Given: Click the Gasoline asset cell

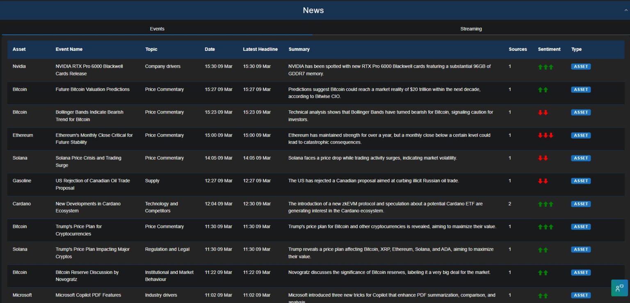Looking at the screenshot, I should (x=22, y=181).
